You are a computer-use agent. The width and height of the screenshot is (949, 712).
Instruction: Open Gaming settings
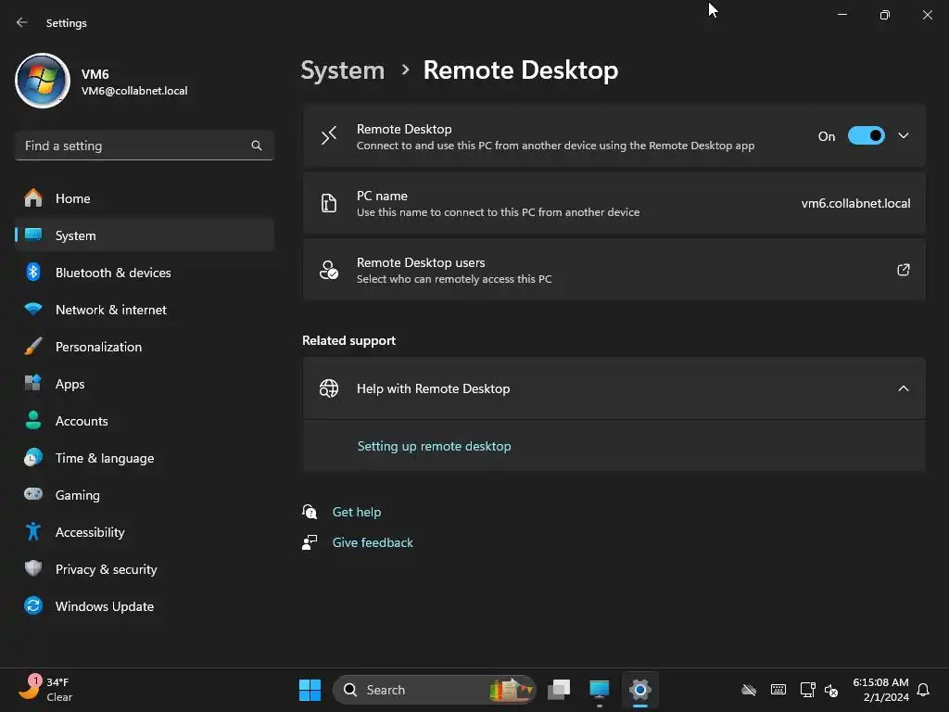click(144, 494)
